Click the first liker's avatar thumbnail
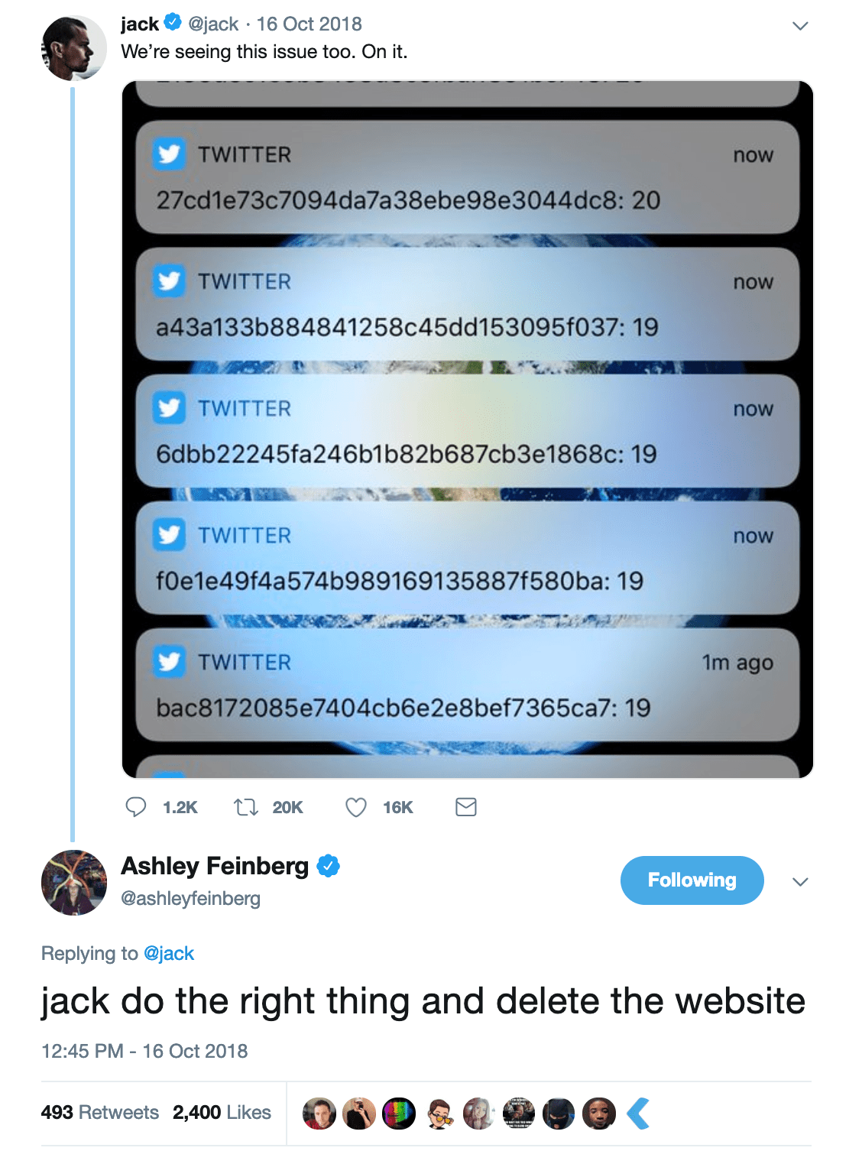This screenshot has height=1151, width=862. pyautogui.click(x=319, y=1114)
